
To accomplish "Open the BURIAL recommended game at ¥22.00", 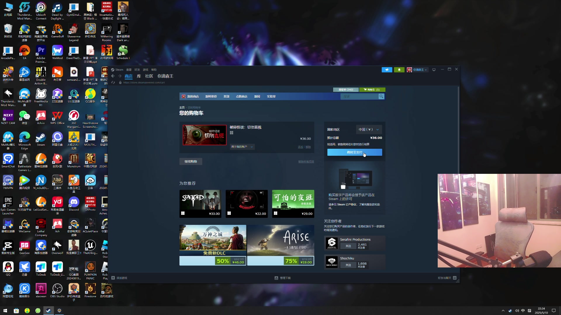I will (247, 204).
